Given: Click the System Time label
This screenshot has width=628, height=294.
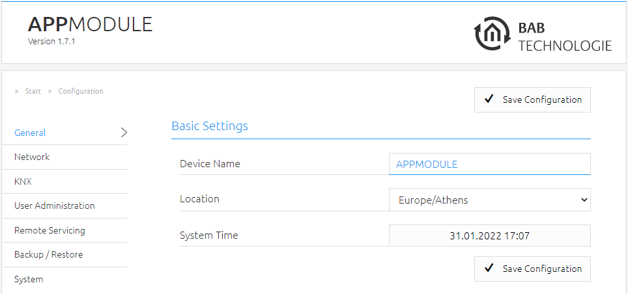Looking at the screenshot, I should point(208,235).
